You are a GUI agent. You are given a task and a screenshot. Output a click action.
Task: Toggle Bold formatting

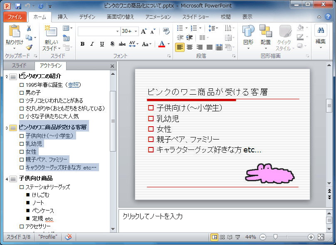pos(82,44)
